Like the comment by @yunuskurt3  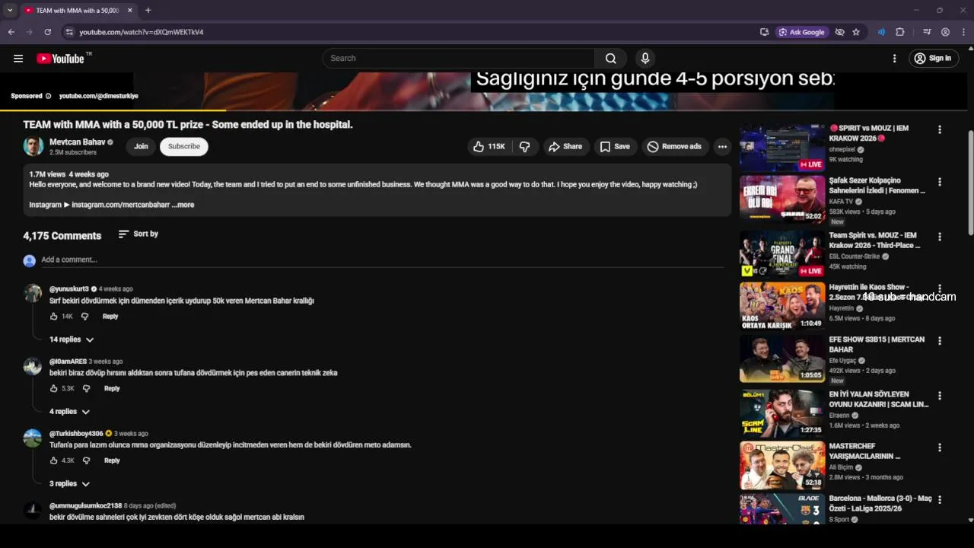pyautogui.click(x=54, y=317)
